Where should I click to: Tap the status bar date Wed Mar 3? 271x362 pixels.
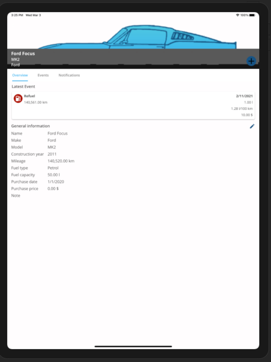(x=33, y=15)
